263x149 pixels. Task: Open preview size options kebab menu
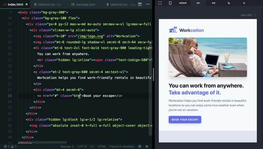pos(255,15)
